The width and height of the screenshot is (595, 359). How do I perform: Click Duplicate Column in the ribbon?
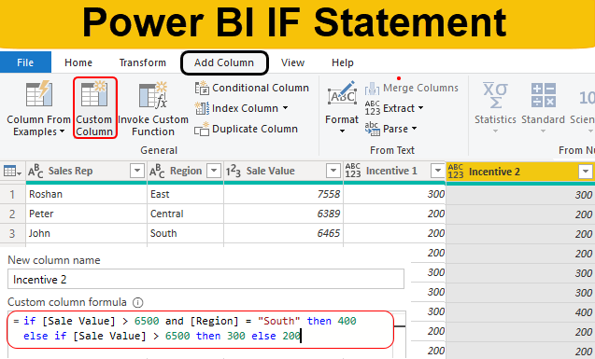(247, 129)
